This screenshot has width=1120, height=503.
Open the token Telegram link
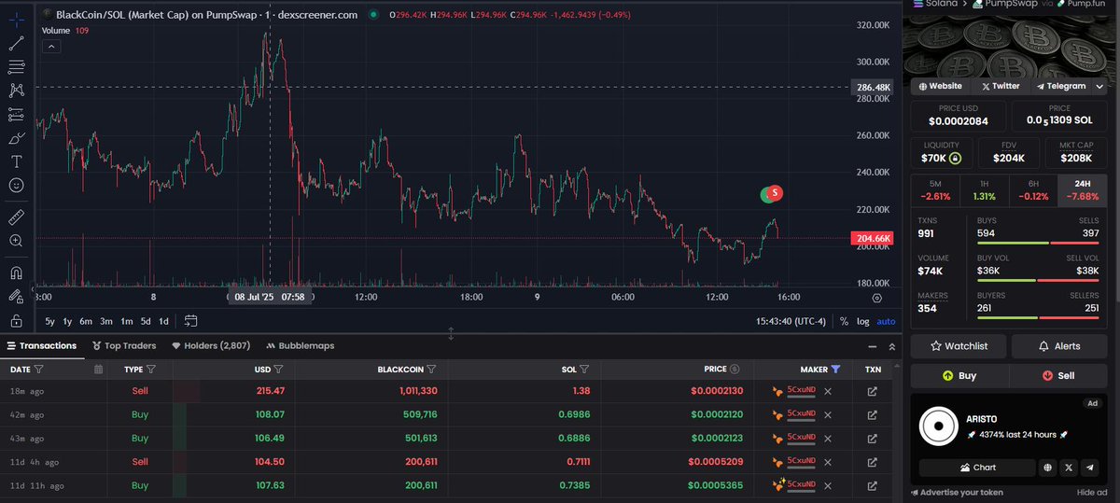click(1060, 86)
